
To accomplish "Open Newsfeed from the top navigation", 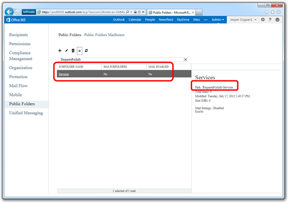I will coord(165,20).
